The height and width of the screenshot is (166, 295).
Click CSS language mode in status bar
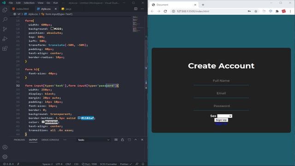click(x=77, y=164)
